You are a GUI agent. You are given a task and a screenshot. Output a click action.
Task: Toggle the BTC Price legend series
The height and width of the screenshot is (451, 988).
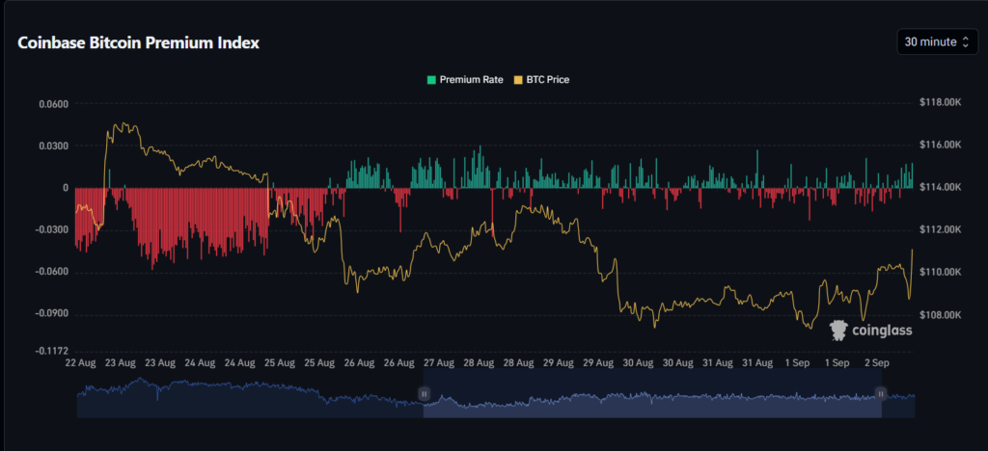point(542,80)
